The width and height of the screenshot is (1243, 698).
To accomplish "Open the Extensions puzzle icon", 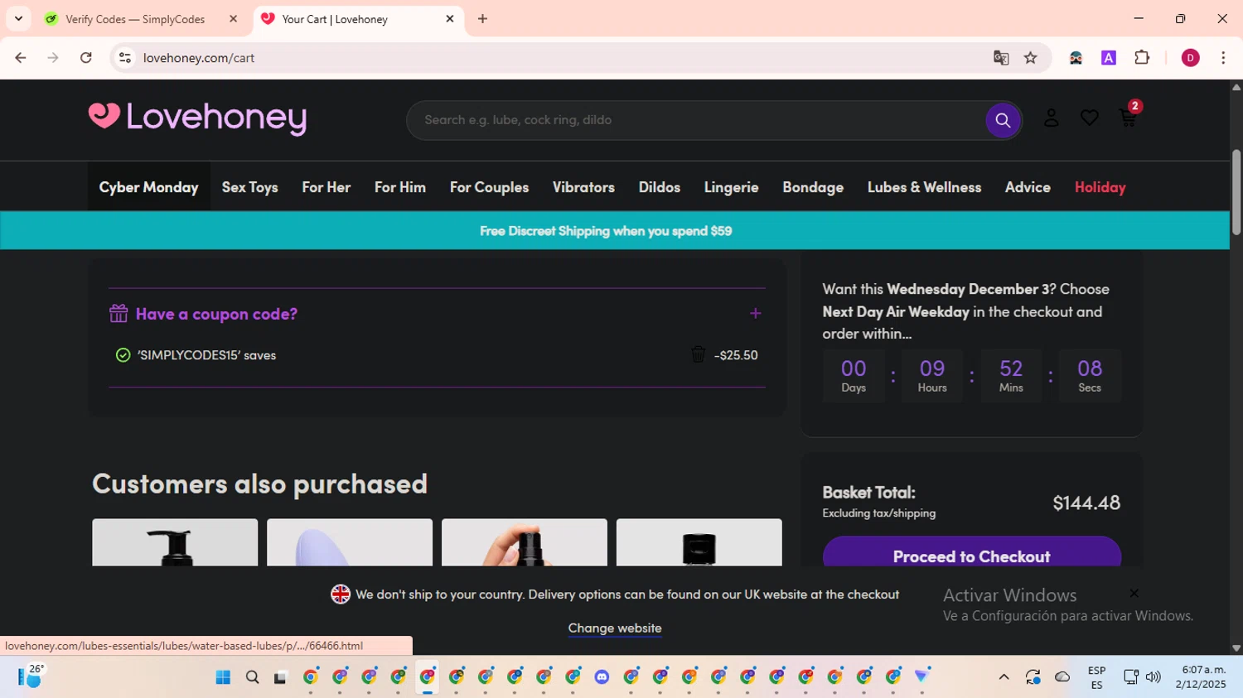I will 1142,57.
